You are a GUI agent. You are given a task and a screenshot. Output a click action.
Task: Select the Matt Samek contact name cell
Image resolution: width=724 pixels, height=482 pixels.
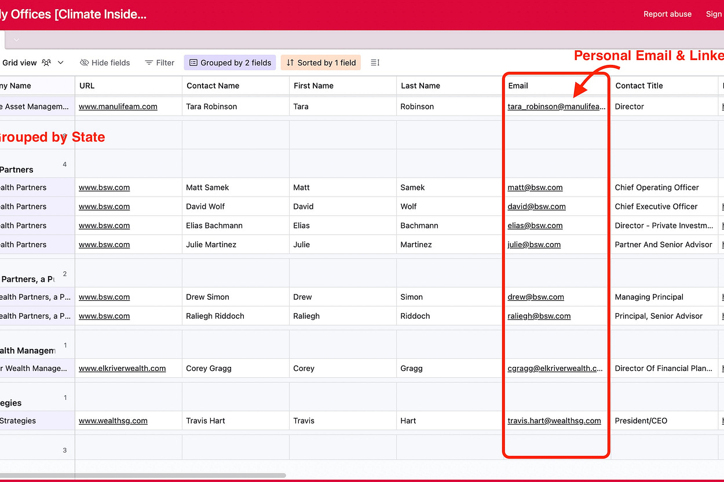tap(236, 187)
